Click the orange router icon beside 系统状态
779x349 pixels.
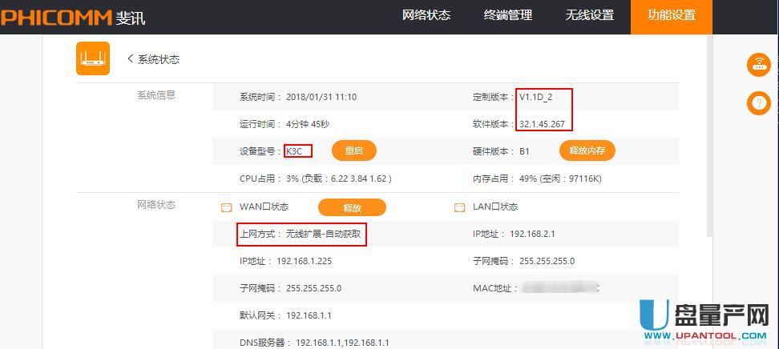(93, 58)
